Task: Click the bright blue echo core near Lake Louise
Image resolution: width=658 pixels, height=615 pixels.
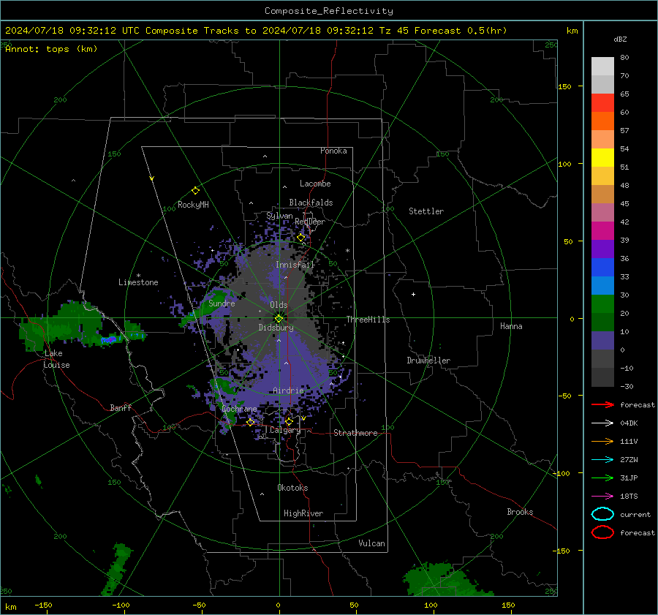Action: pyautogui.click(x=108, y=339)
